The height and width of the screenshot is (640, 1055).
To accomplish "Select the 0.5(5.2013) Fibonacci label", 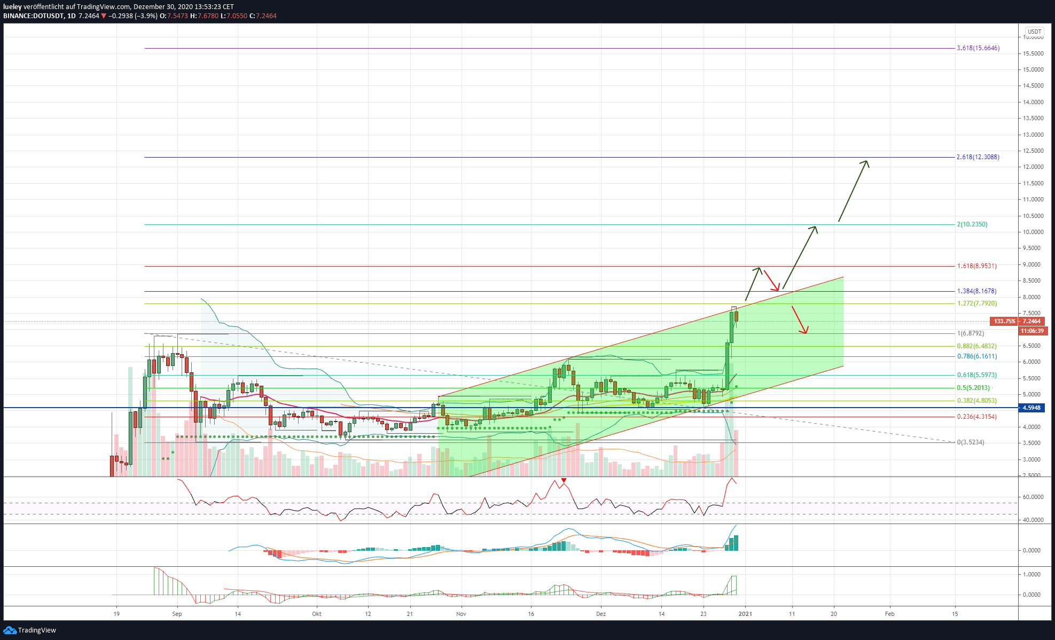I will pos(973,388).
